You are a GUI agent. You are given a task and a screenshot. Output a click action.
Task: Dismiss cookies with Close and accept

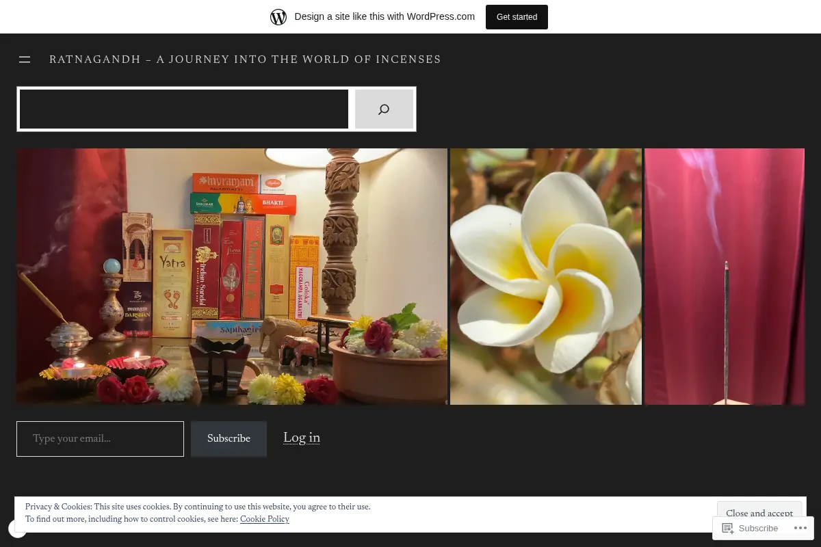coord(759,513)
